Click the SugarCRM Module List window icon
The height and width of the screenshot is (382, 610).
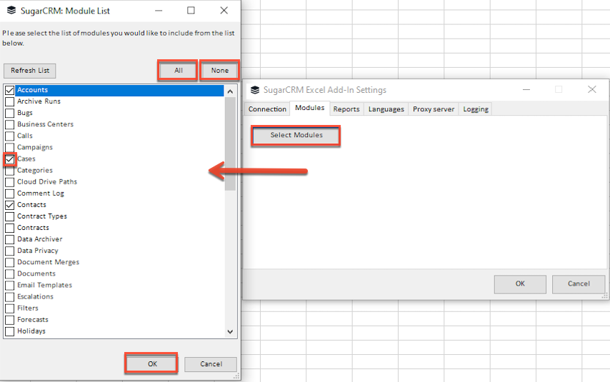pyautogui.click(x=11, y=11)
